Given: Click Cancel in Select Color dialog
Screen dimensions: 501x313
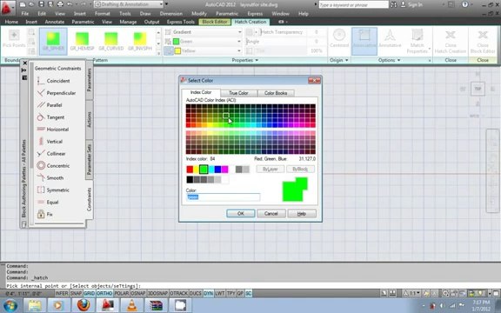Looking at the screenshot, I should click(x=271, y=213).
